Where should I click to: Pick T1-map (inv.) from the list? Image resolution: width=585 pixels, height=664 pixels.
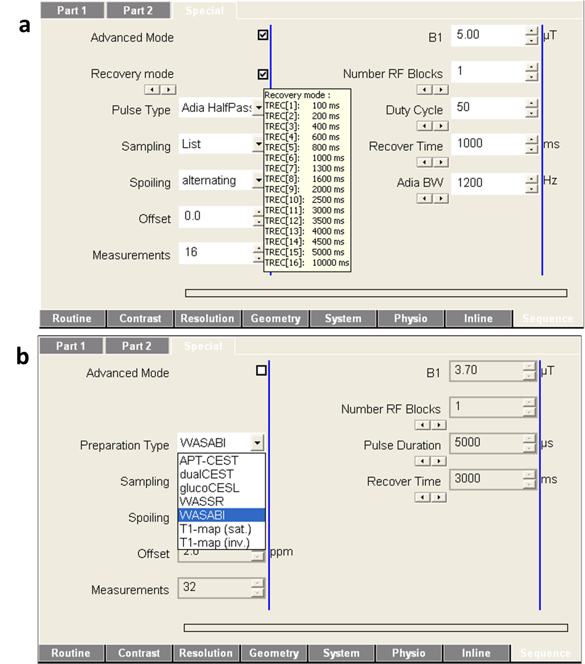[213, 542]
